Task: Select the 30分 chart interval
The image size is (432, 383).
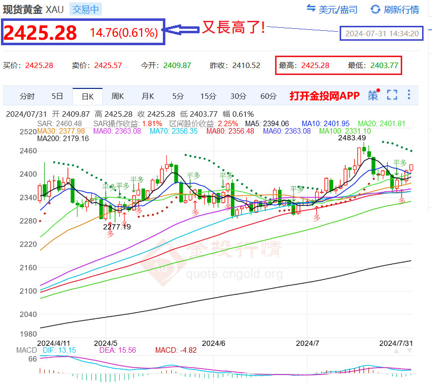Action: [238, 96]
